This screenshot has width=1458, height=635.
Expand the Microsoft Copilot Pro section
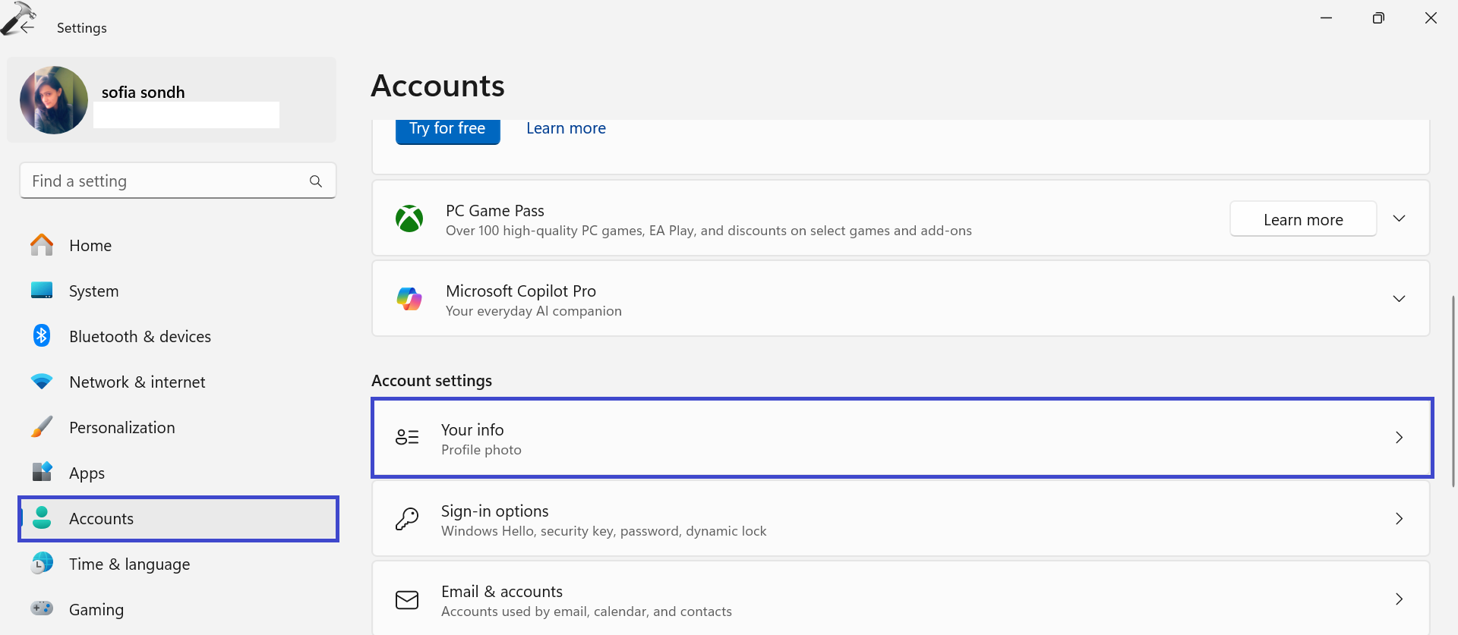[1399, 299]
